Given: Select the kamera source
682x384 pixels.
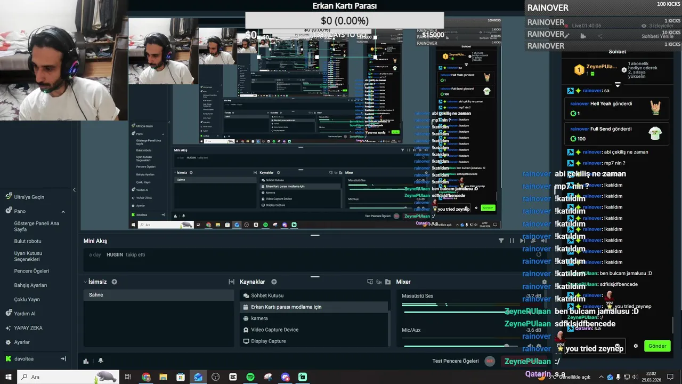Looking at the screenshot, I should tap(314, 318).
